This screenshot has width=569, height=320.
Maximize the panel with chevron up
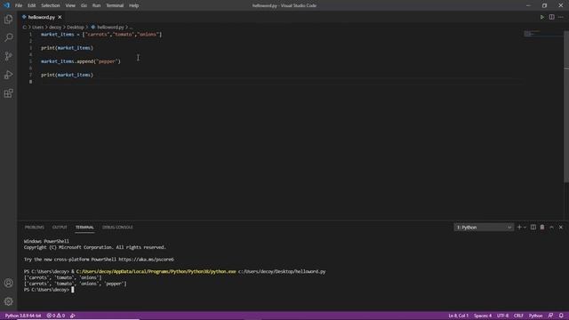point(551,228)
